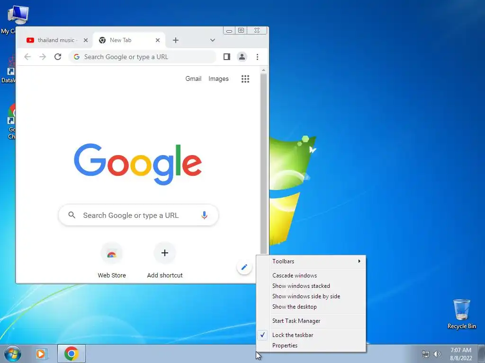Maximize the Chrome window
The height and width of the screenshot is (363, 485).
(x=241, y=31)
